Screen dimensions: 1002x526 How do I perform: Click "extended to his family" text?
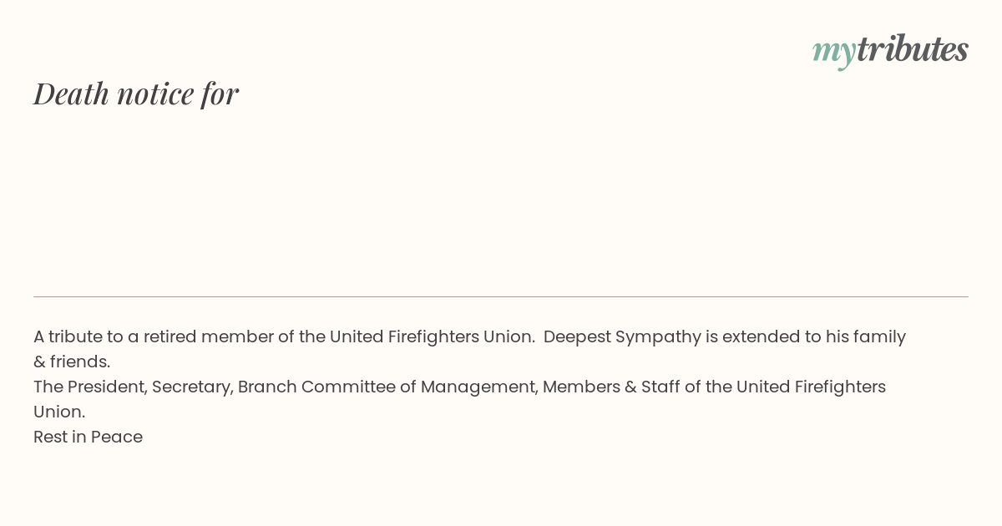(814, 336)
